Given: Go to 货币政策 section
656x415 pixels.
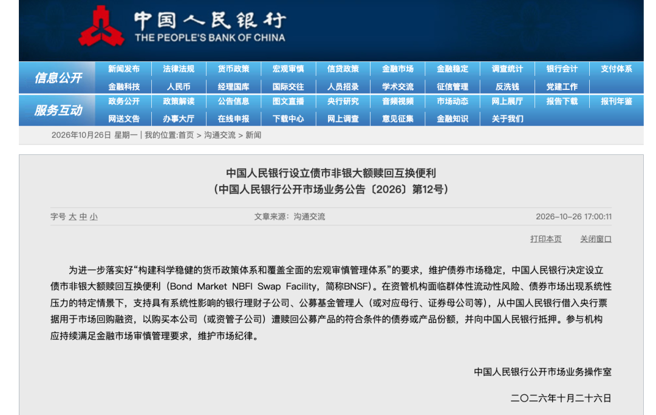Looking at the screenshot, I should click(x=233, y=69).
